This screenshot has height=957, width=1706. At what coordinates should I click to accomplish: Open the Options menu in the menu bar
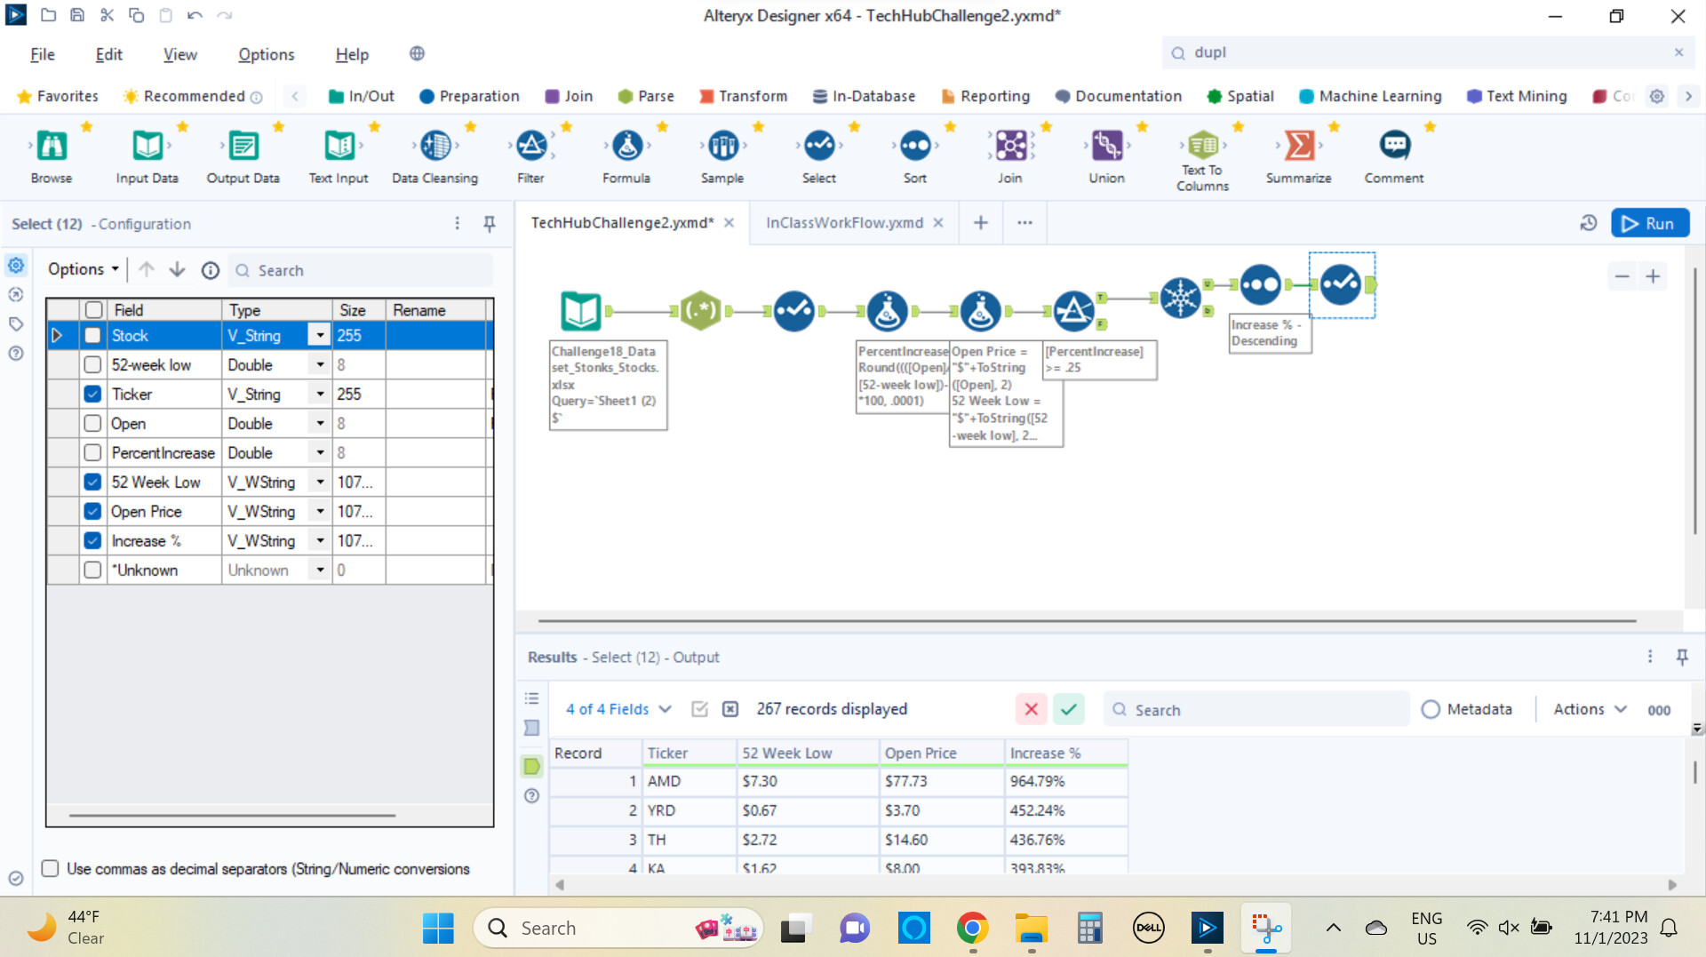point(267,54)
